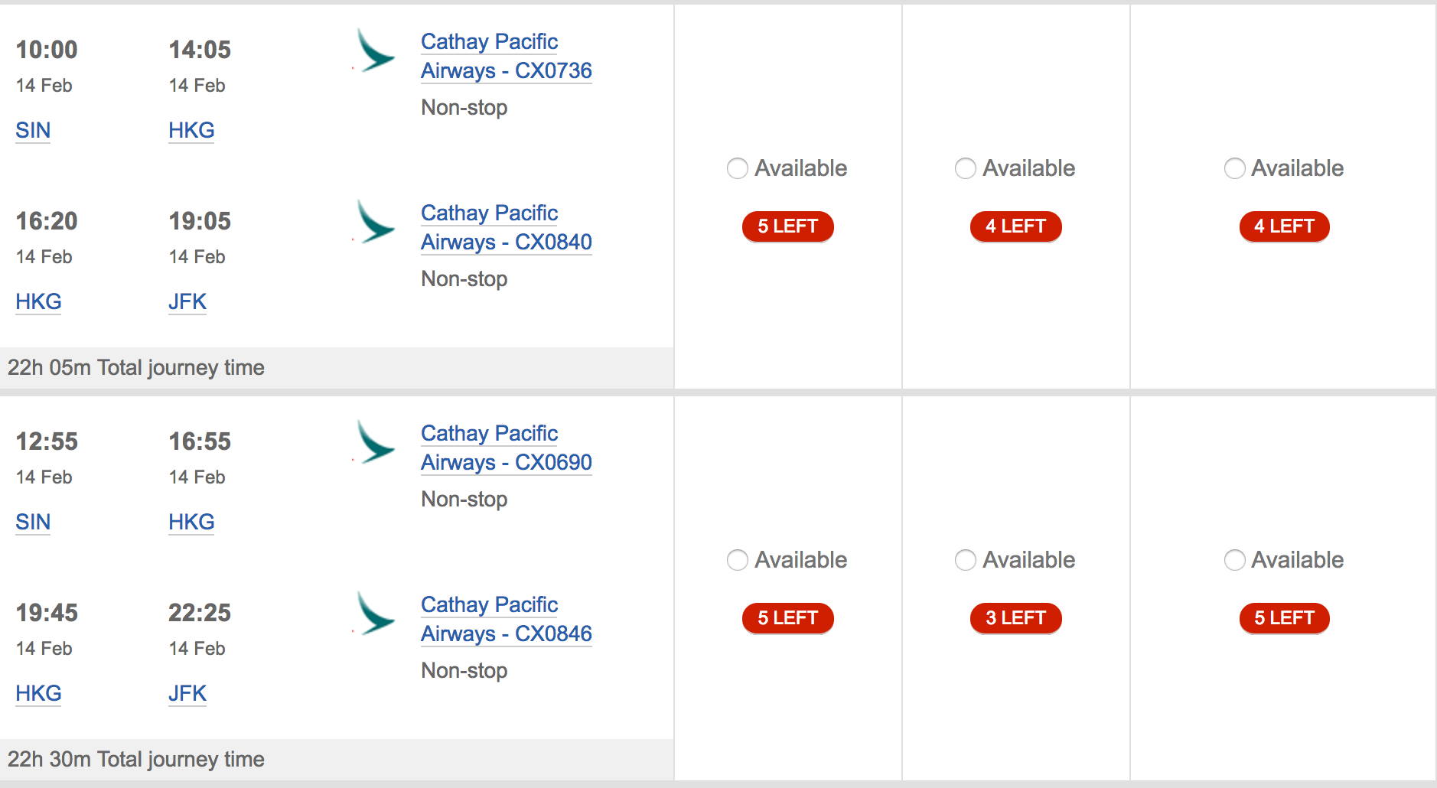1437x788 pixels.
Task: Click the Cathay Pacific logo beside CX0846
Action: pos(375,614)
